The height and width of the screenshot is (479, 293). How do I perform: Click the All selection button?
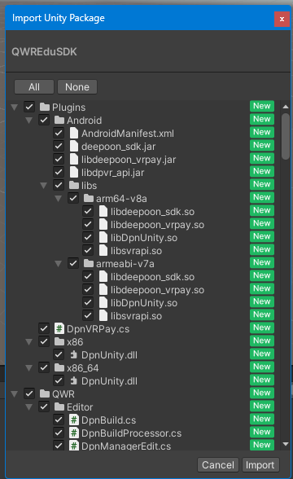(x=34, y=87)
